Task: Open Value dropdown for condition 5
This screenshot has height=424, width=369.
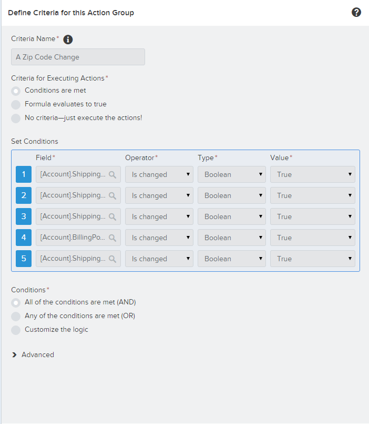Action: pos(312,259)
